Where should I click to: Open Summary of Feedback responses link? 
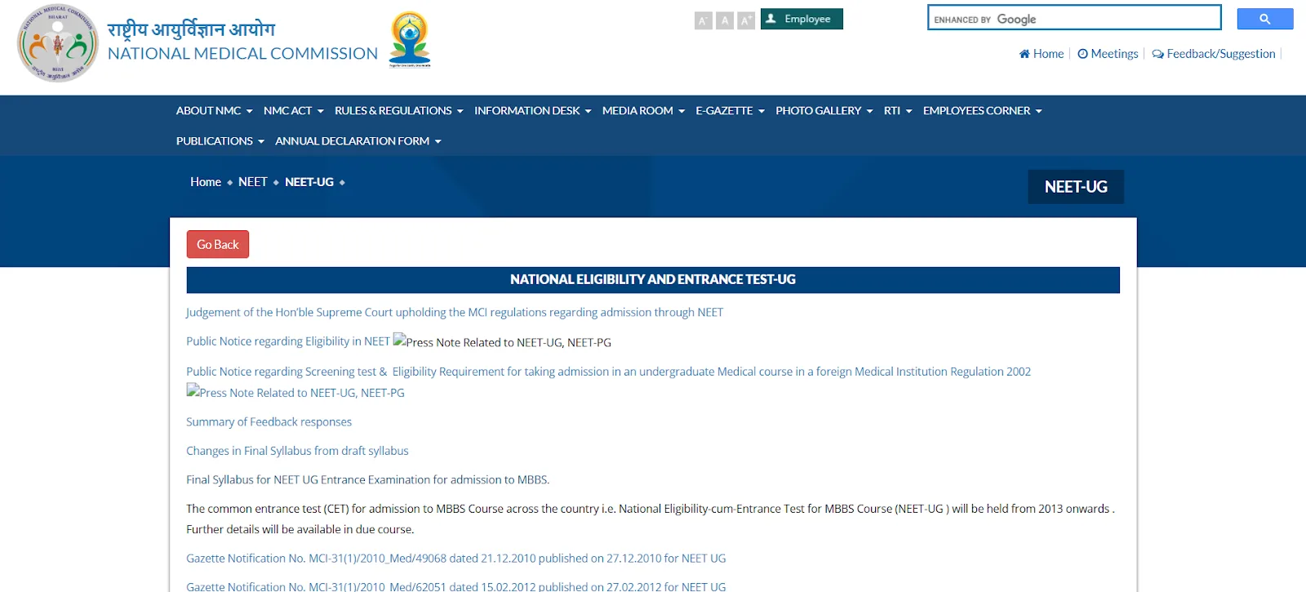coord(269,422)
